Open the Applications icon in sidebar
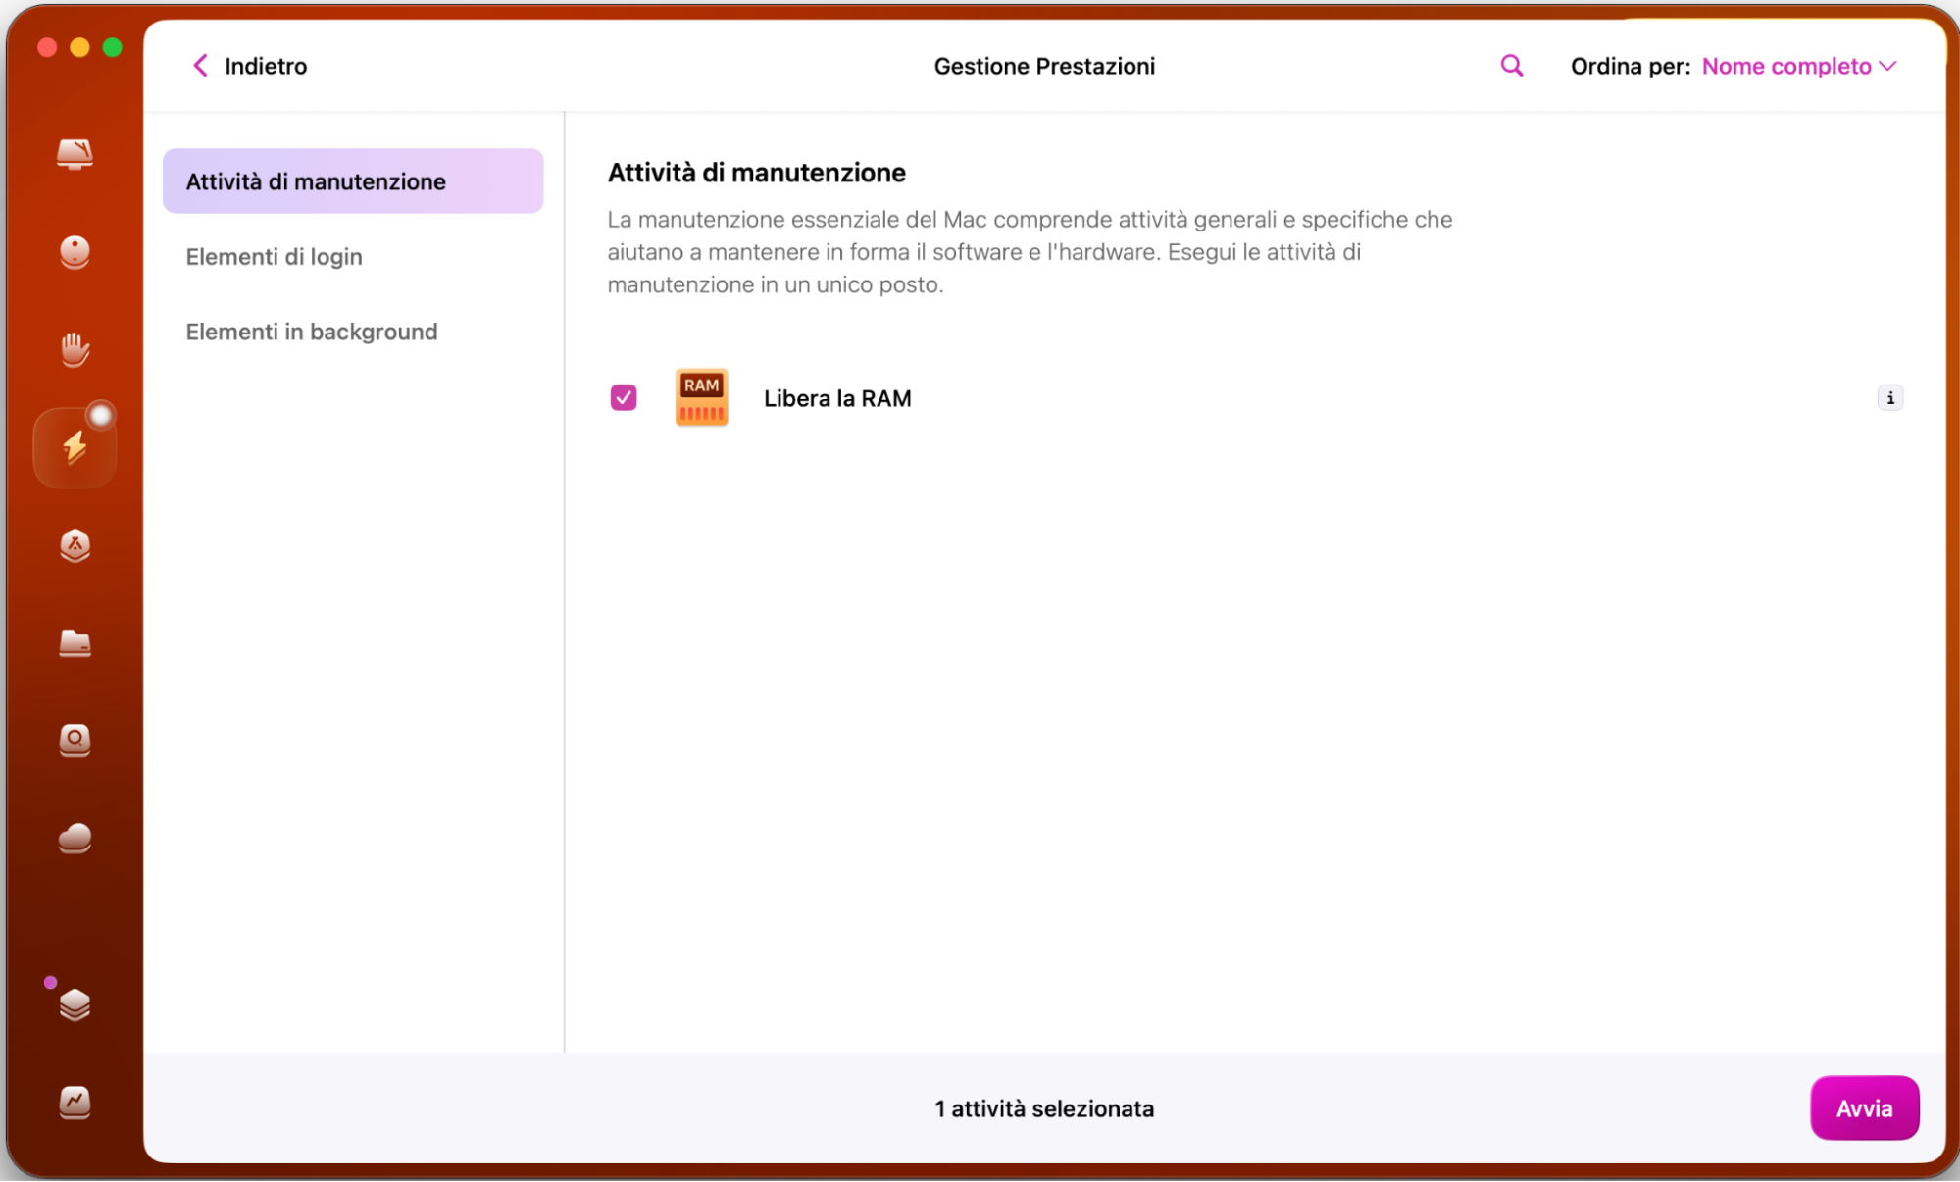This screenshot has width=1960, height=1182. (x=75, y=545)
